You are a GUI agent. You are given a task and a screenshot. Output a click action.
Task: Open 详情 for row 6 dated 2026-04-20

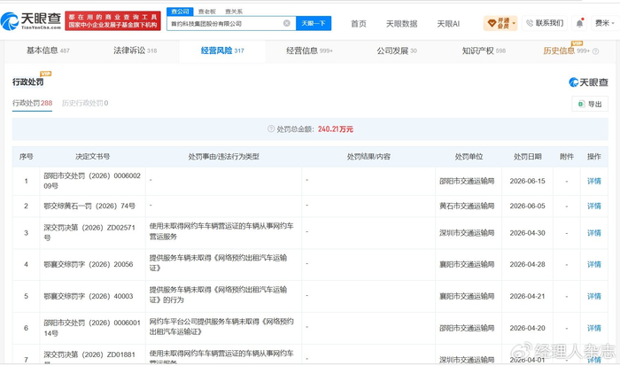tap(594, 328)
